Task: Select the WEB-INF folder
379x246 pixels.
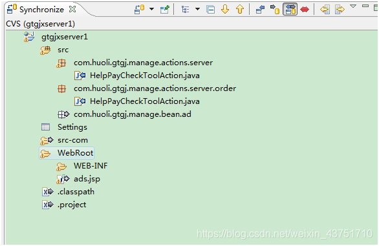Action: coord(91,166)
